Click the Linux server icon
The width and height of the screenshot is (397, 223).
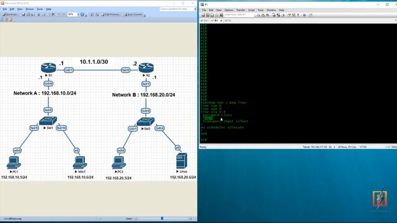click(x=182, y=161)
